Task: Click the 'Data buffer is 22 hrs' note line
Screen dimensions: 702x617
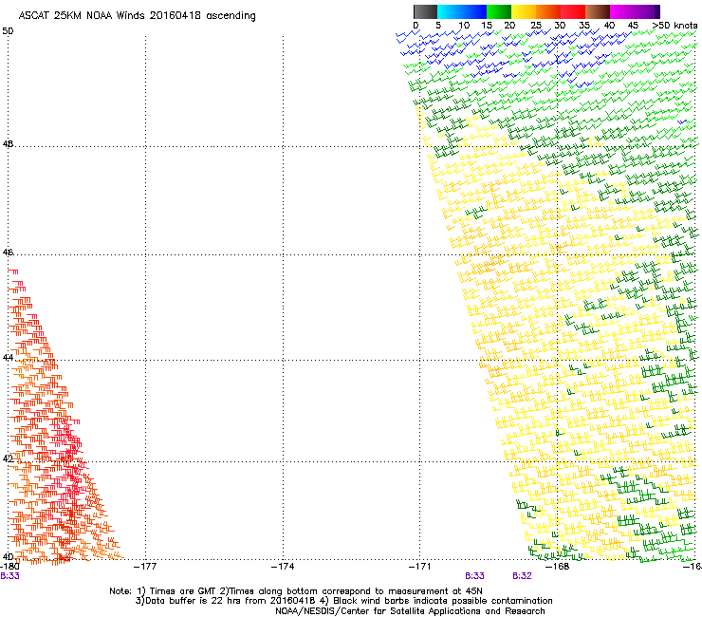Action: [x=343, y=601]
